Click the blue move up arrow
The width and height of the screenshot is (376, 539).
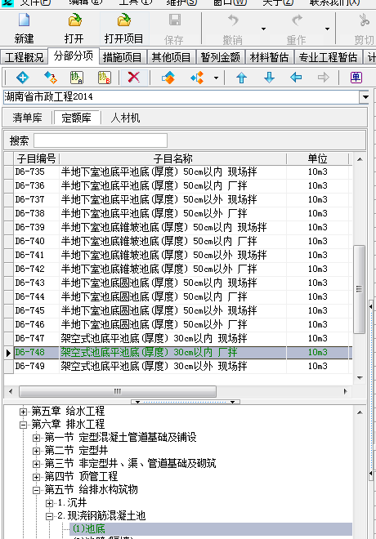click(241, 78)
